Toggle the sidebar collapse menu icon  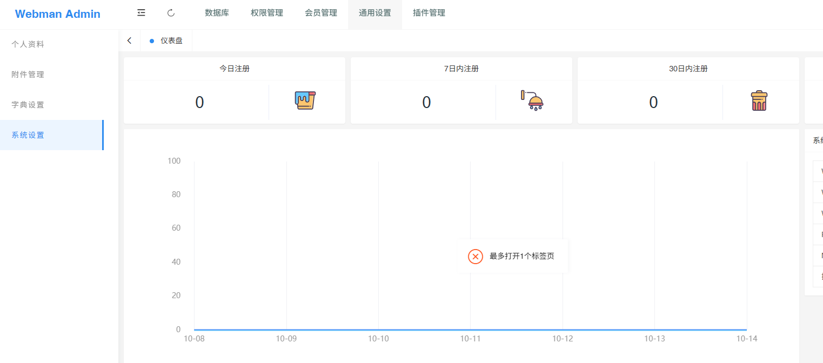[x=141, y=13]
